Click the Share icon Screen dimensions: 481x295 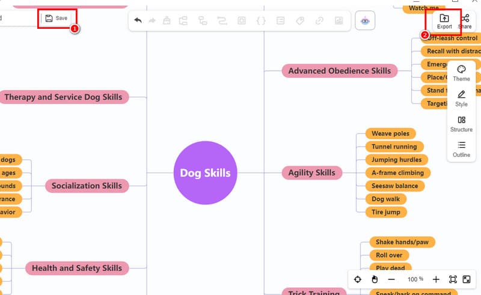coord(465,22)
